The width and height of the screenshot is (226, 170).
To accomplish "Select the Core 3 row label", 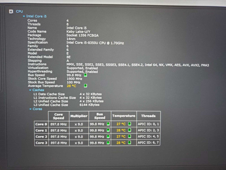I will (x=41, y=143).
